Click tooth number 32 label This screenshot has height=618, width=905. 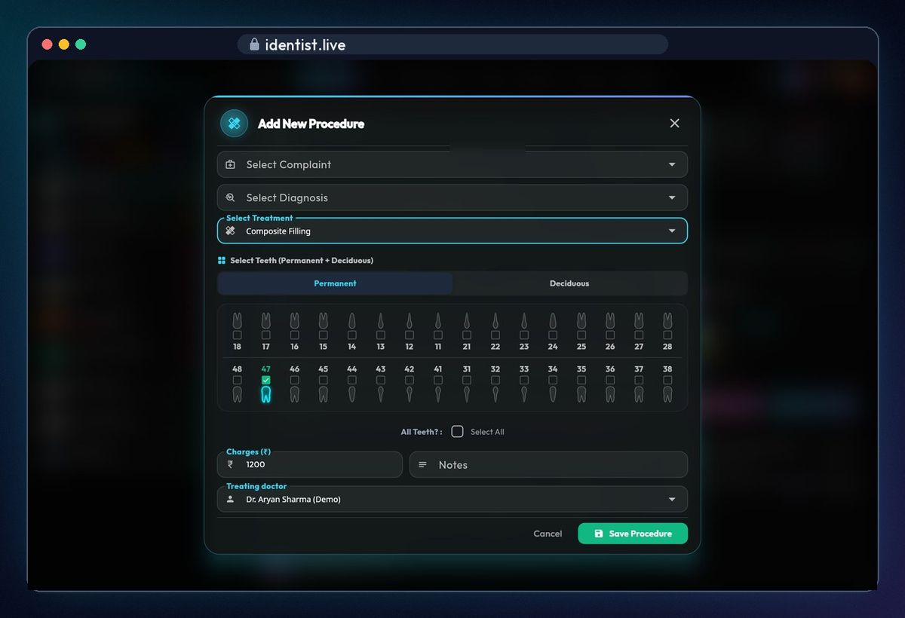click(x=495, y=369)
